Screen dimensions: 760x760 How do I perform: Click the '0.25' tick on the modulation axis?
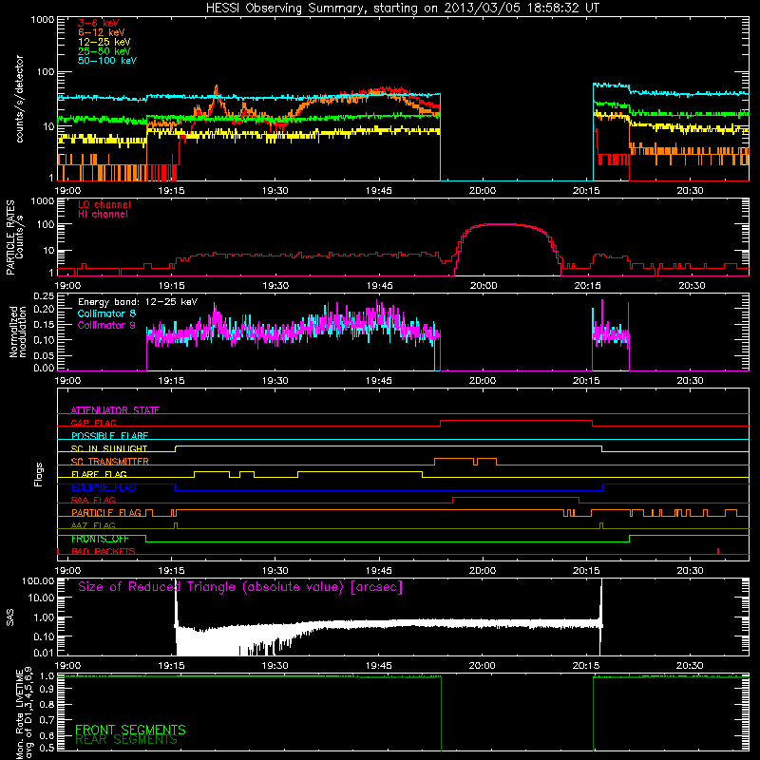(44, 296)
